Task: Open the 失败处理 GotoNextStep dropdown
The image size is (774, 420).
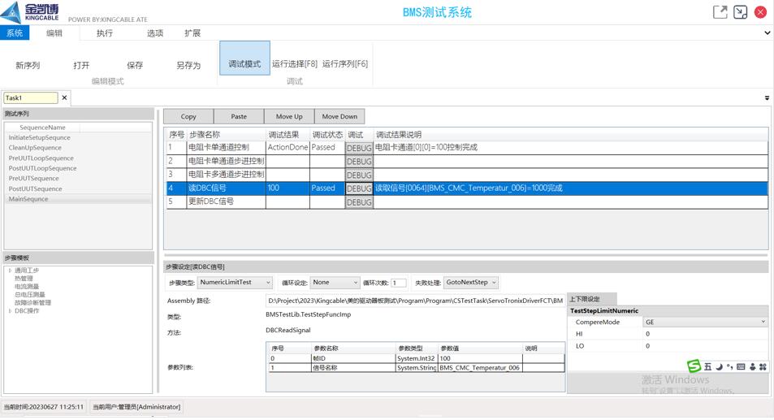Action: [471, 283]
